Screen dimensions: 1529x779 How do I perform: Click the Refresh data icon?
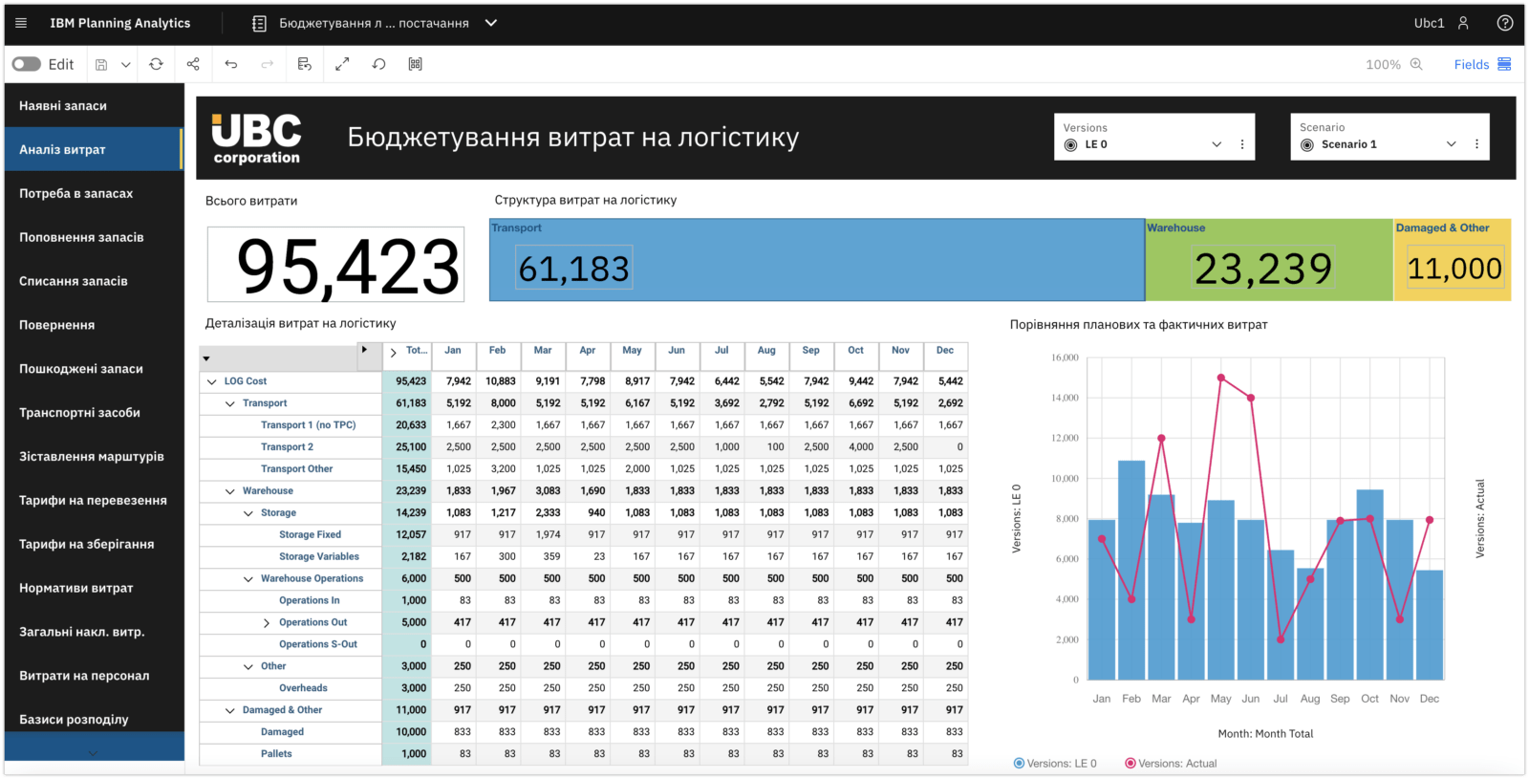point(156,64)
